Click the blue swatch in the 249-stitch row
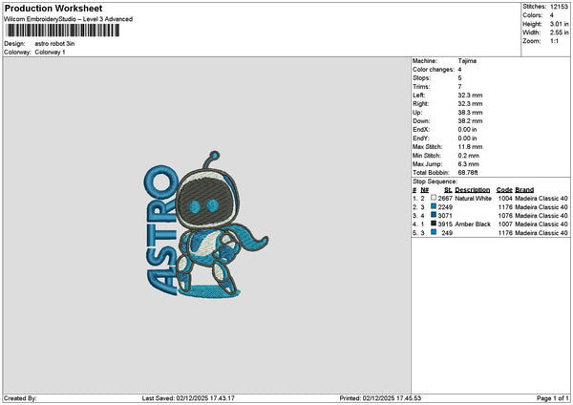The image size is (573, 405). pos(434,232)
